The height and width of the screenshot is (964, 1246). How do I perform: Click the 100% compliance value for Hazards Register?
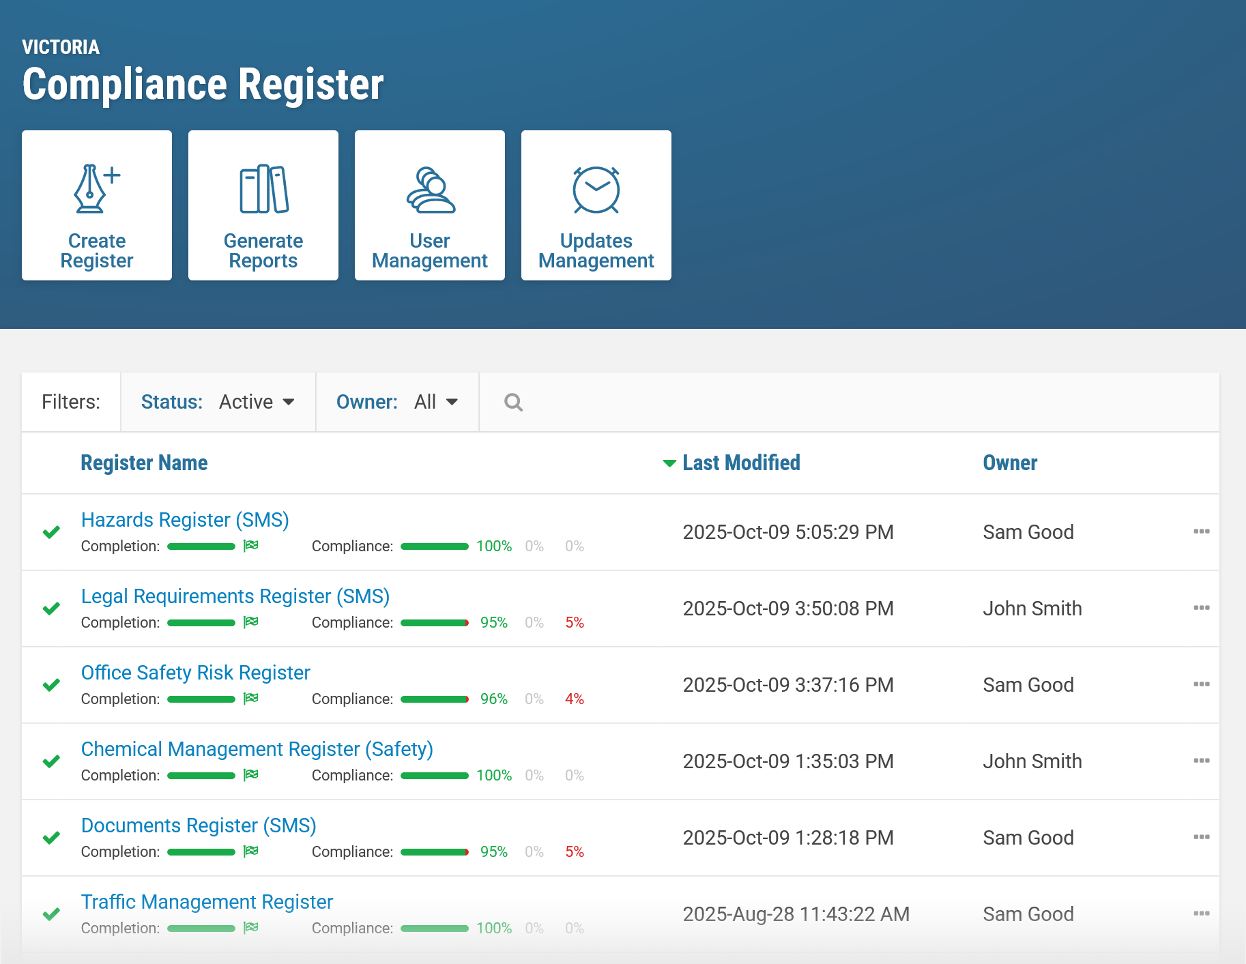coord(494,546)
